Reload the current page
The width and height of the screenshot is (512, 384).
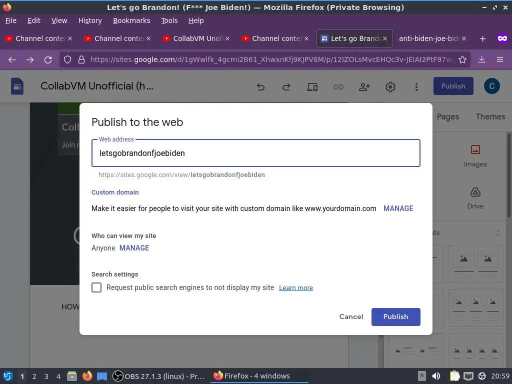[x=48, y=60]
